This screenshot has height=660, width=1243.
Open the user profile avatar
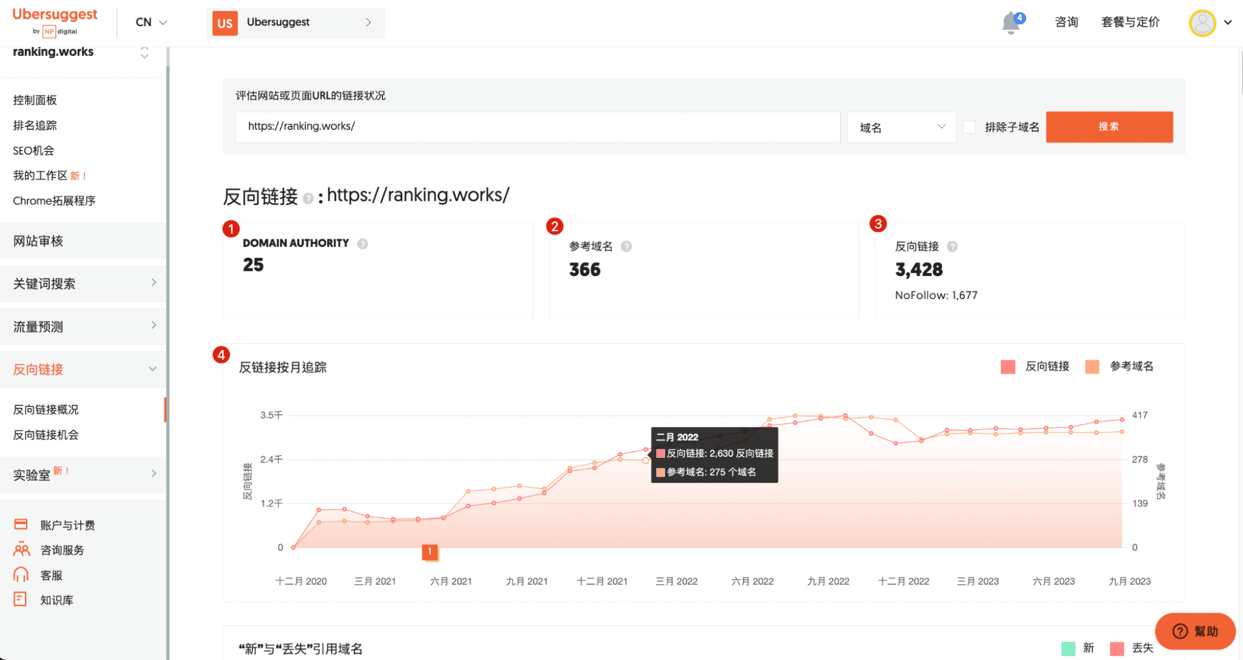point(1201,23)
